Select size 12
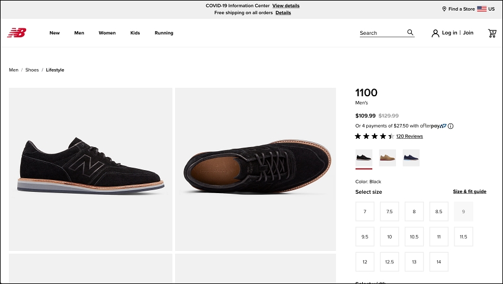 [365, 262]
